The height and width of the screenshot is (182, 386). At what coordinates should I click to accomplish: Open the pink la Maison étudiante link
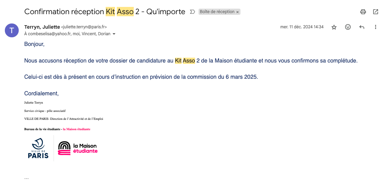[x=77, y=129]
